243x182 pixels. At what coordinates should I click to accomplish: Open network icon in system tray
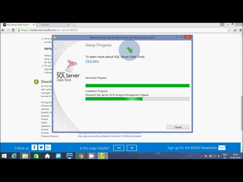click(x=215, y=156)
